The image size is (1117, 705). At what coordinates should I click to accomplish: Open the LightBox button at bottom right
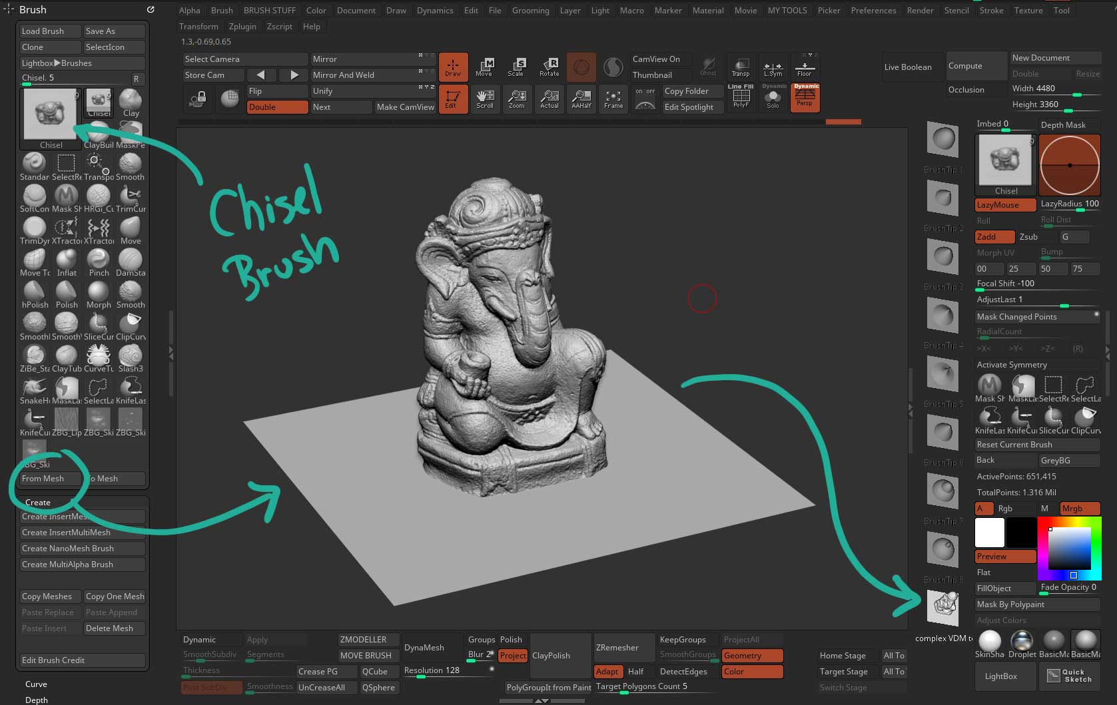[x=1005, y=676]
